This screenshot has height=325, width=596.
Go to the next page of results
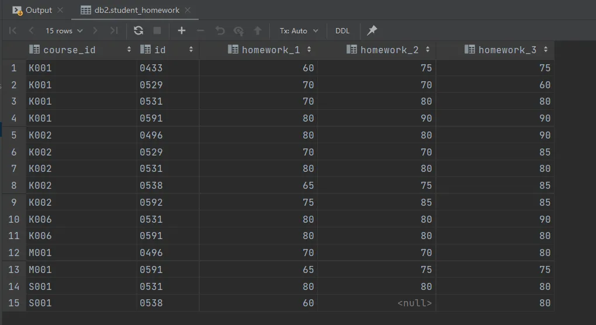(95, 30)
